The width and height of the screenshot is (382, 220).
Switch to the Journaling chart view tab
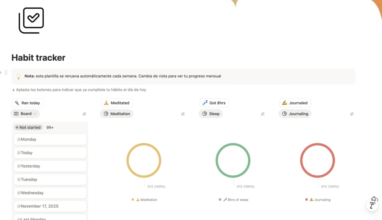click(295, 114)
